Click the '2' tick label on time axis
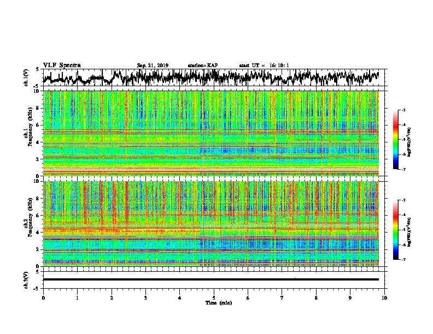This screenshot has width=433, height=334. click(112, 298)
